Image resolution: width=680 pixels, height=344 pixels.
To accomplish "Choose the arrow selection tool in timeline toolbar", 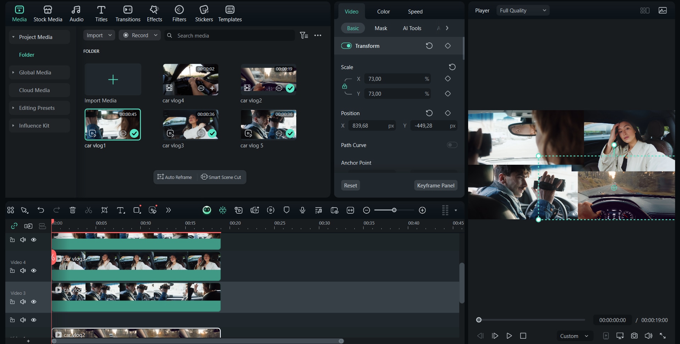I will (24, 210).
